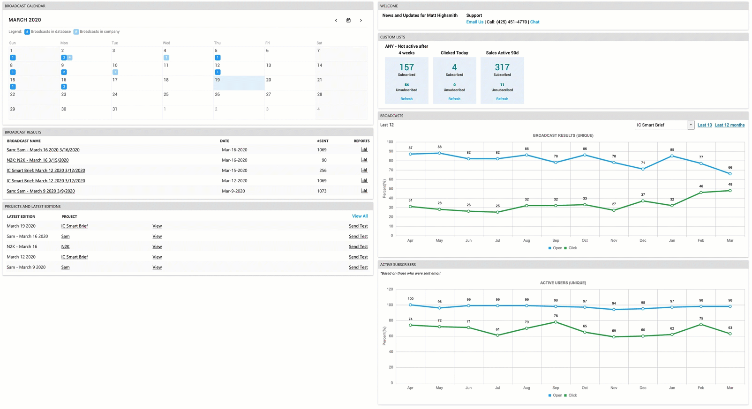Open report chart for Sam March 16 broadcast
This screenshot has height=409, width=752.
click(364, 150)
